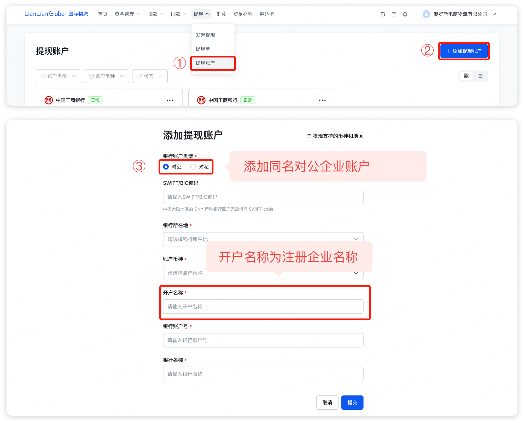This screenshot has width=524, height=423.
Task: Open 提现支持的币种和地区 link
Action: (x=335, y=136)
